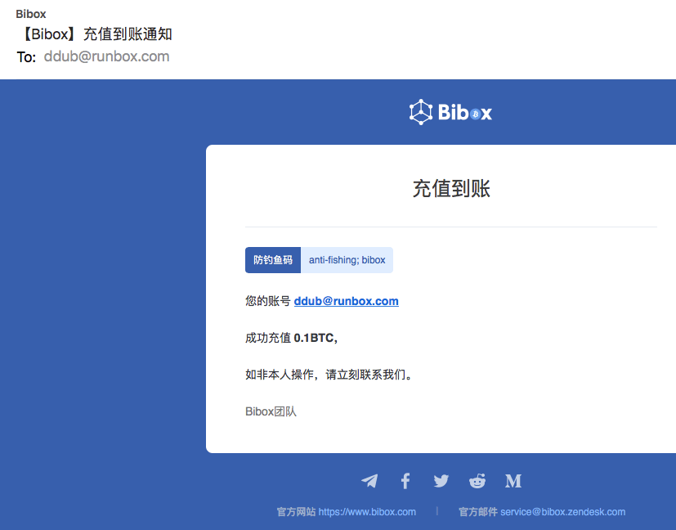Open the Facebook social icon

tap(405, 481)
